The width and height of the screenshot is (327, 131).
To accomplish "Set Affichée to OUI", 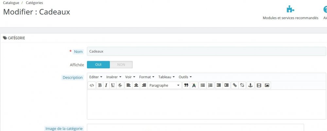I will tap(98, 65).
